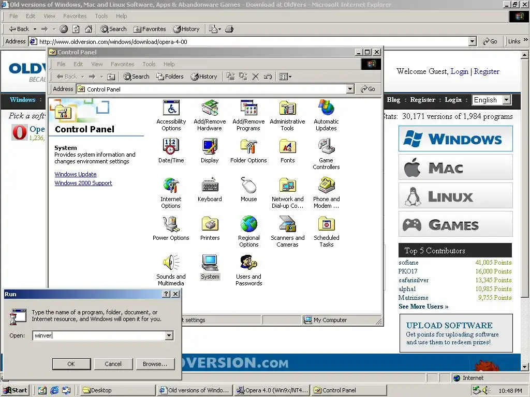Click the volume speaker tray icon

coord(486,391)
